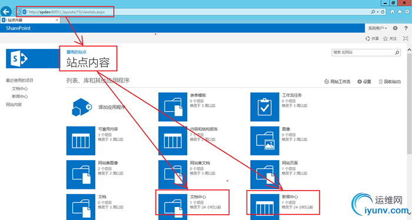412x220 pixels.
Task: Click the 共享 share button
Action: 373,39
